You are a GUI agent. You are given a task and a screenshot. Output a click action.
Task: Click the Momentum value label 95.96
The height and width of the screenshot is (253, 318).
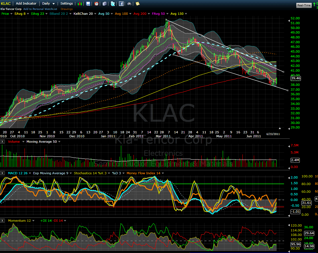(x=296, y=244)
